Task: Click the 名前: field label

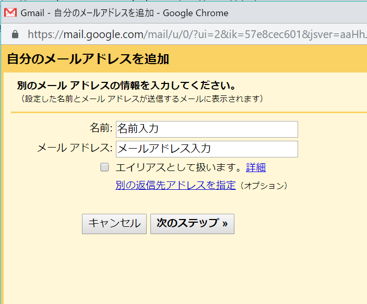Action: click(x=101, y=128)
